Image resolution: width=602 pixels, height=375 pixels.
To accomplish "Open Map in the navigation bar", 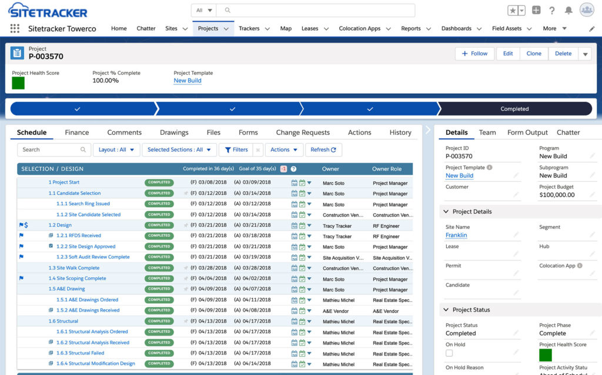I will click(x=286, y=28).
